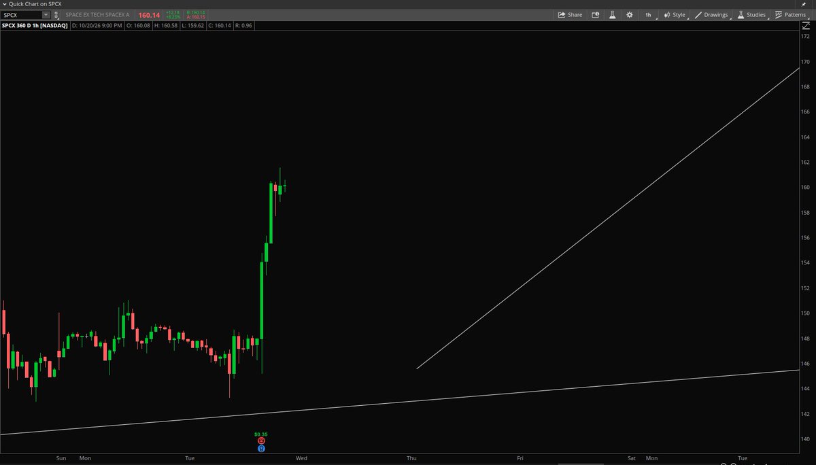816x465 pixels.
Task: Click the 160 price axis label
Action: click(806, 188)
